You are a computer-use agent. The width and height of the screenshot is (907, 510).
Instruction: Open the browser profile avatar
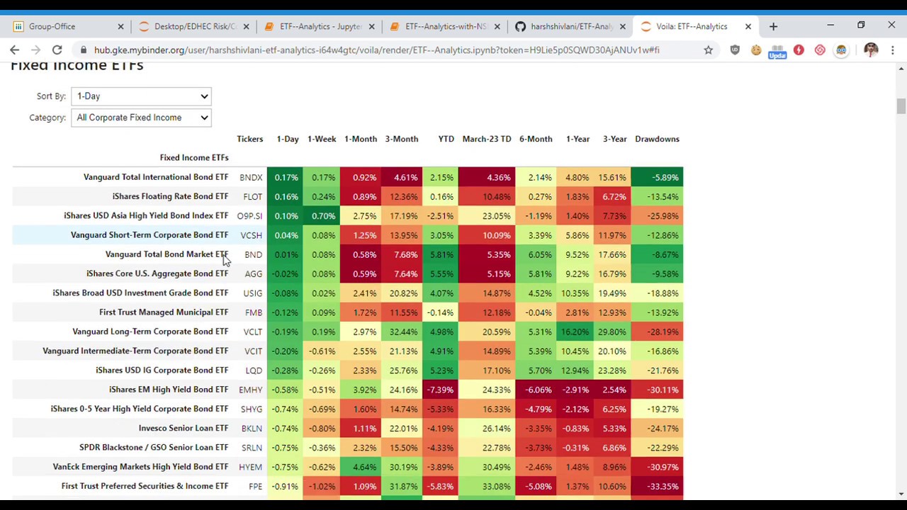(871, 50)
